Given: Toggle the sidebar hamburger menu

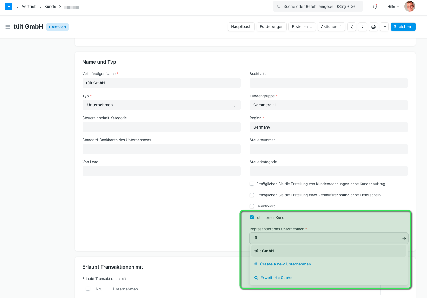Looking at the screenshot, I should 8,27.
